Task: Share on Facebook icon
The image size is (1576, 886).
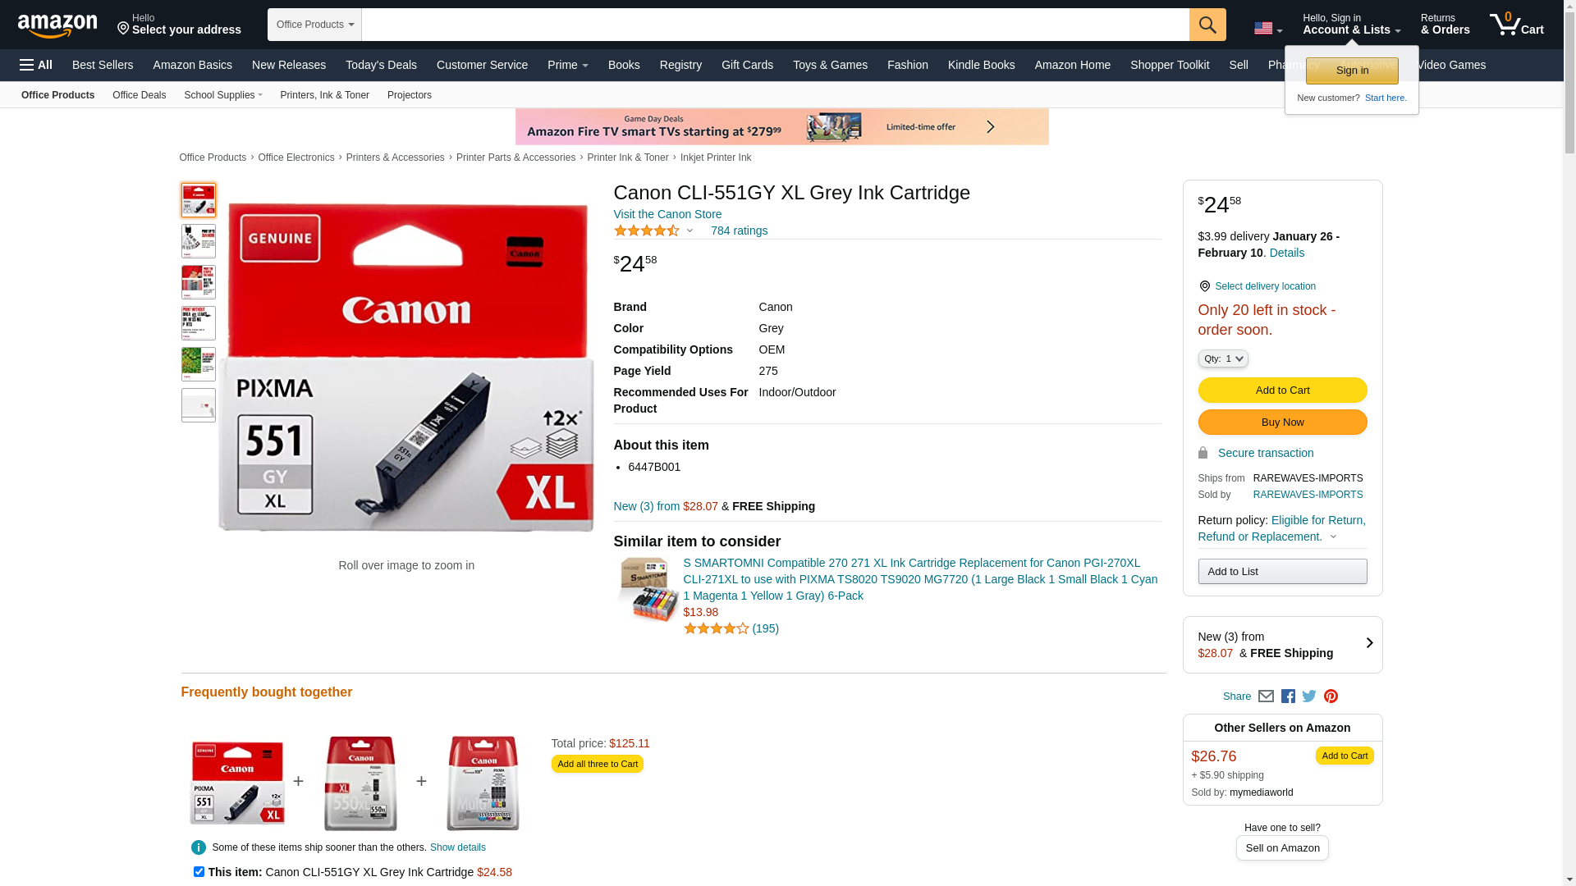Action: tap(1288, 696)
